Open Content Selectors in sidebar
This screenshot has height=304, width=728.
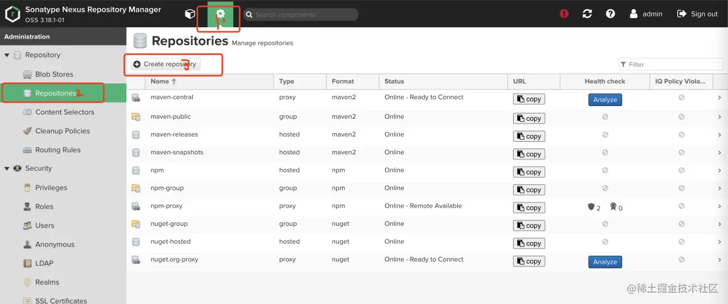coord(64,112)
